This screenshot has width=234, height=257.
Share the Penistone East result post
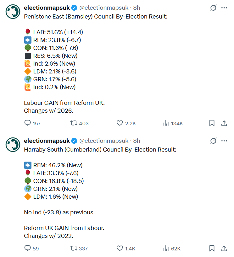pyautogui.click(x=224, y=123)
